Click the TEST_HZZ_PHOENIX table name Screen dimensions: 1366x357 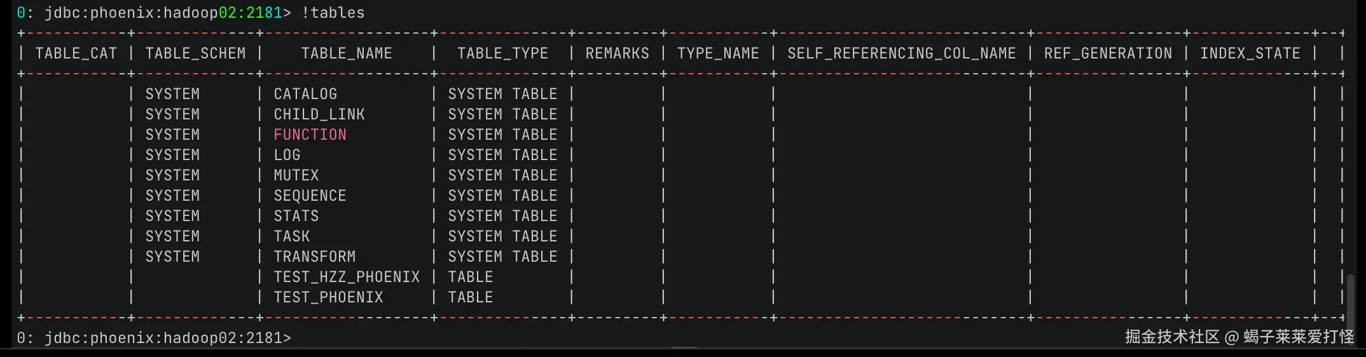(347, 277)
